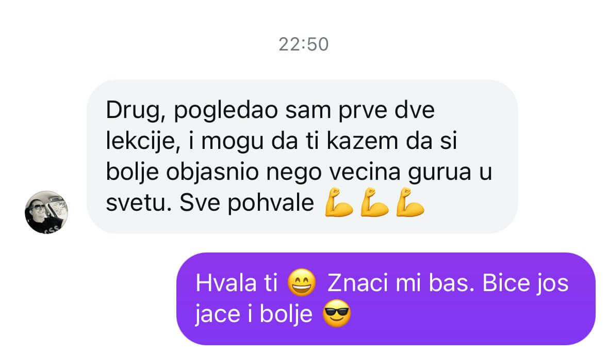Tap the sunglasses face emoji
Viewport: 608px width, 354px height.
[x=337, y=313]
